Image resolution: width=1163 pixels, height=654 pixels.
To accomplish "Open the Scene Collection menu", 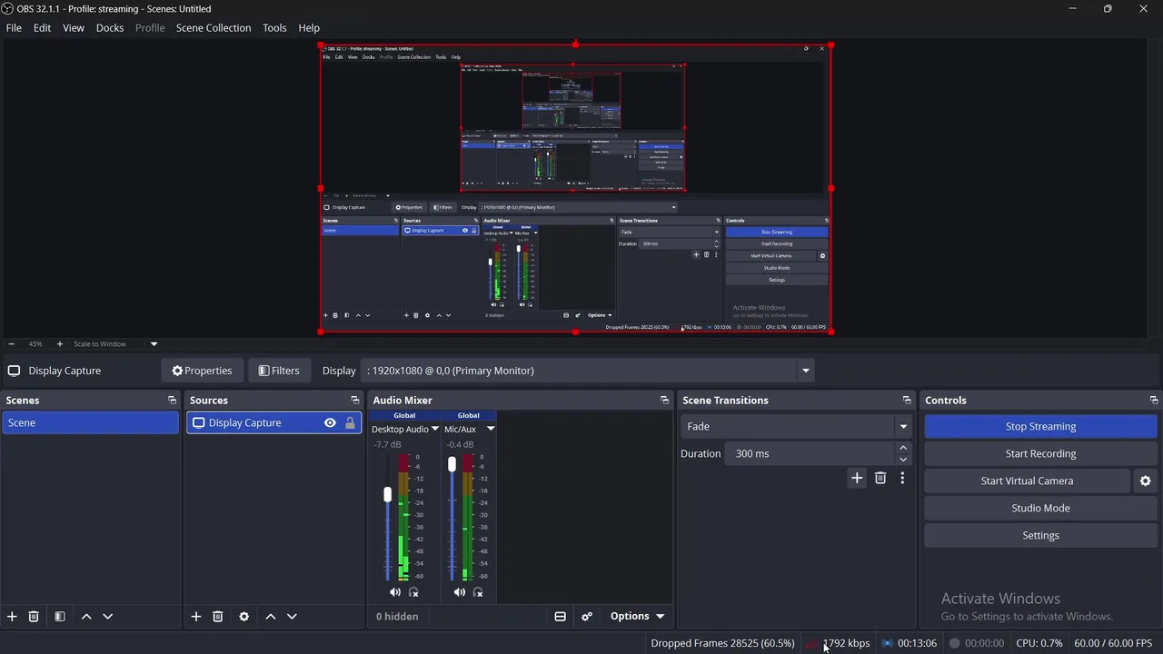I will click(214, 28).
